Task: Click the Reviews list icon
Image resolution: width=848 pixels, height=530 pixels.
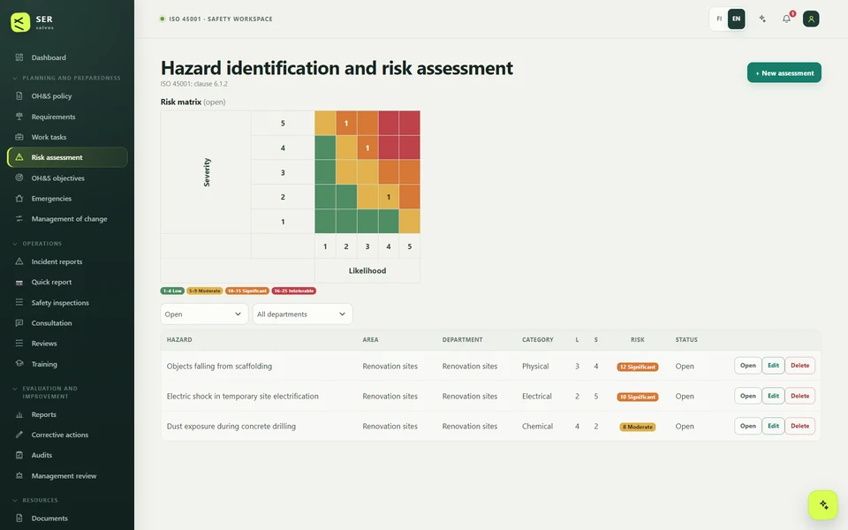Action: [x=19, y=344]
